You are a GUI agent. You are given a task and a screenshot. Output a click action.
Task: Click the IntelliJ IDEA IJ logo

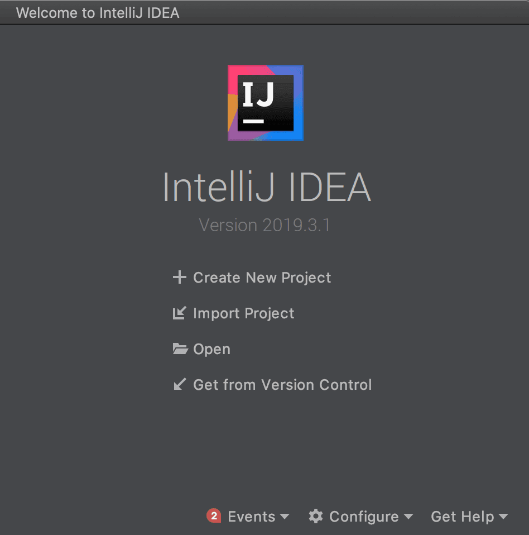tap(266, 103)
